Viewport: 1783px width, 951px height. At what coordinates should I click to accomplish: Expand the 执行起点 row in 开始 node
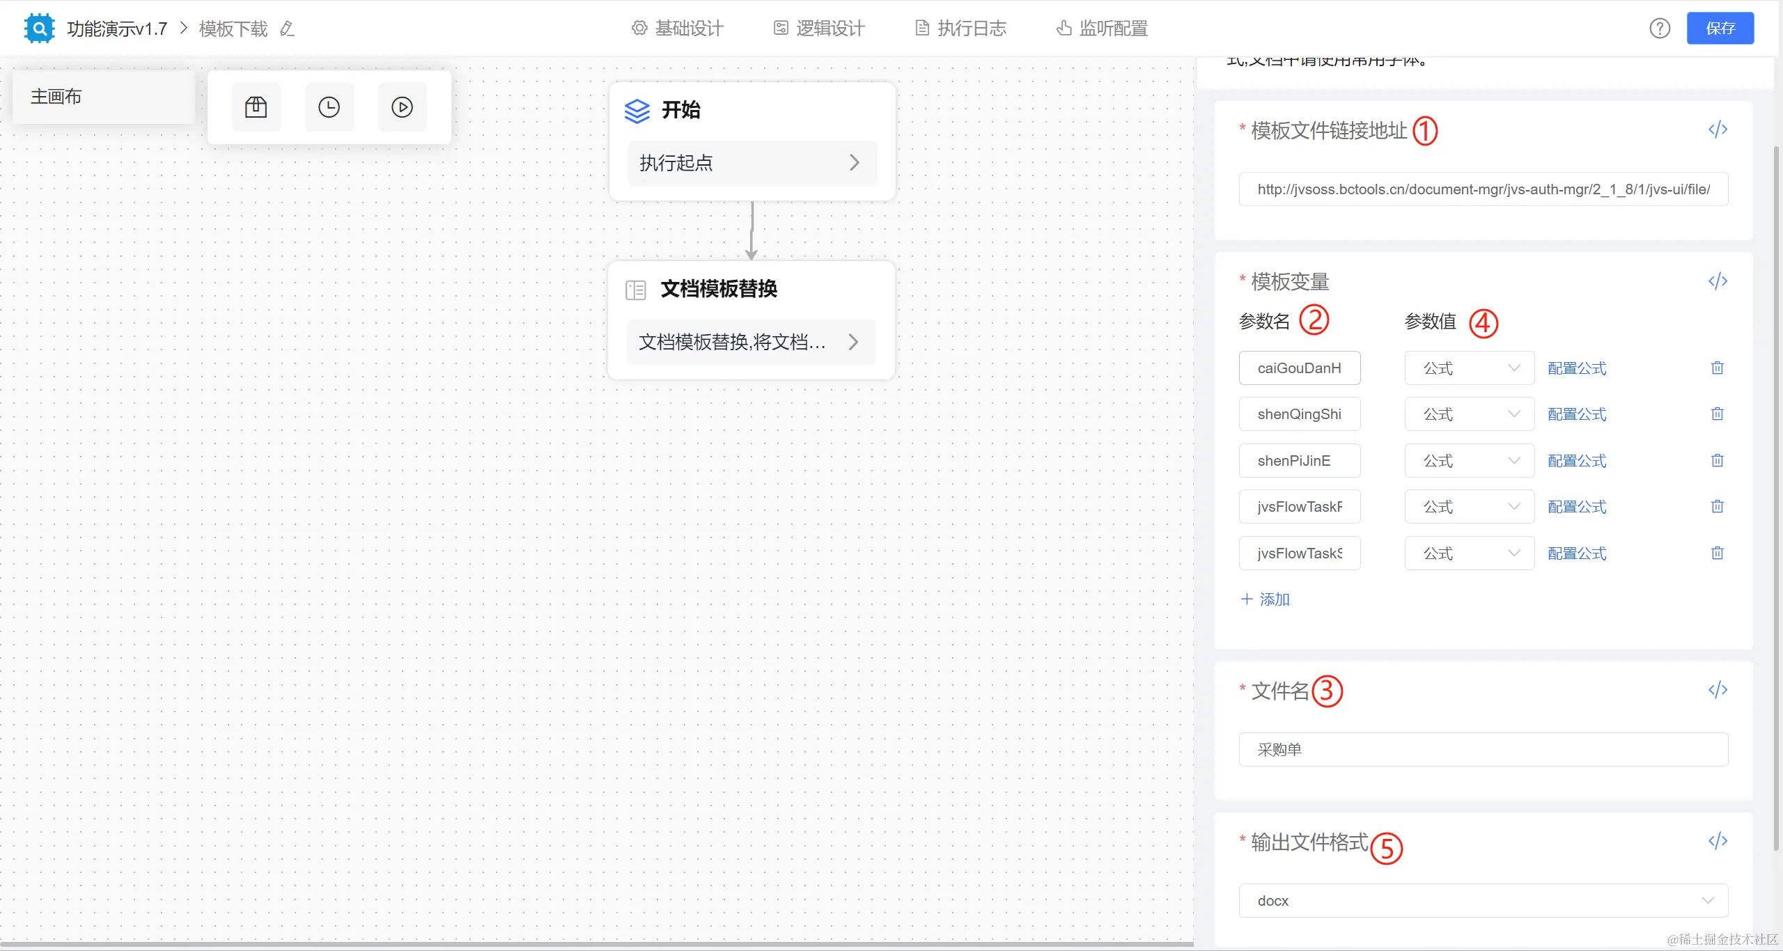(854, 163)
